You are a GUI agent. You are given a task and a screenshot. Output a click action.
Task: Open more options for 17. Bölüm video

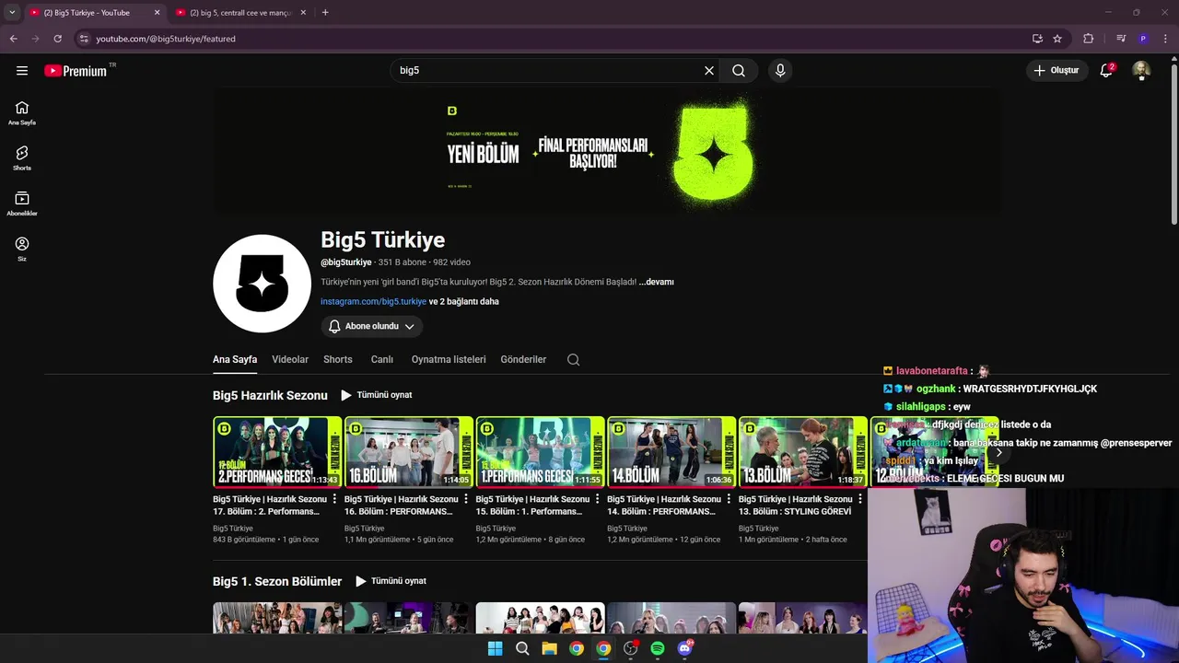coord(334,499)
